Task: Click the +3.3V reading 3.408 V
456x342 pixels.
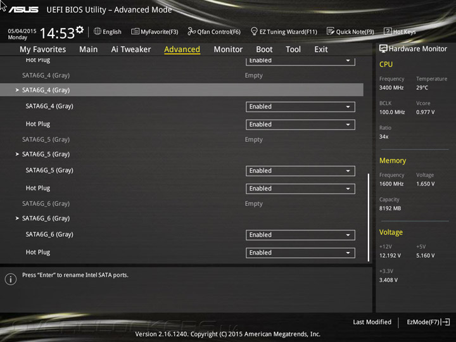Action: 388,280
